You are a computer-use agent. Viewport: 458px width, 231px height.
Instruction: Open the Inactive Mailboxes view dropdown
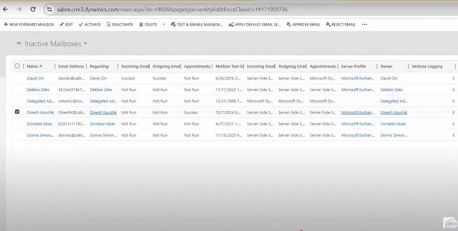85,44
